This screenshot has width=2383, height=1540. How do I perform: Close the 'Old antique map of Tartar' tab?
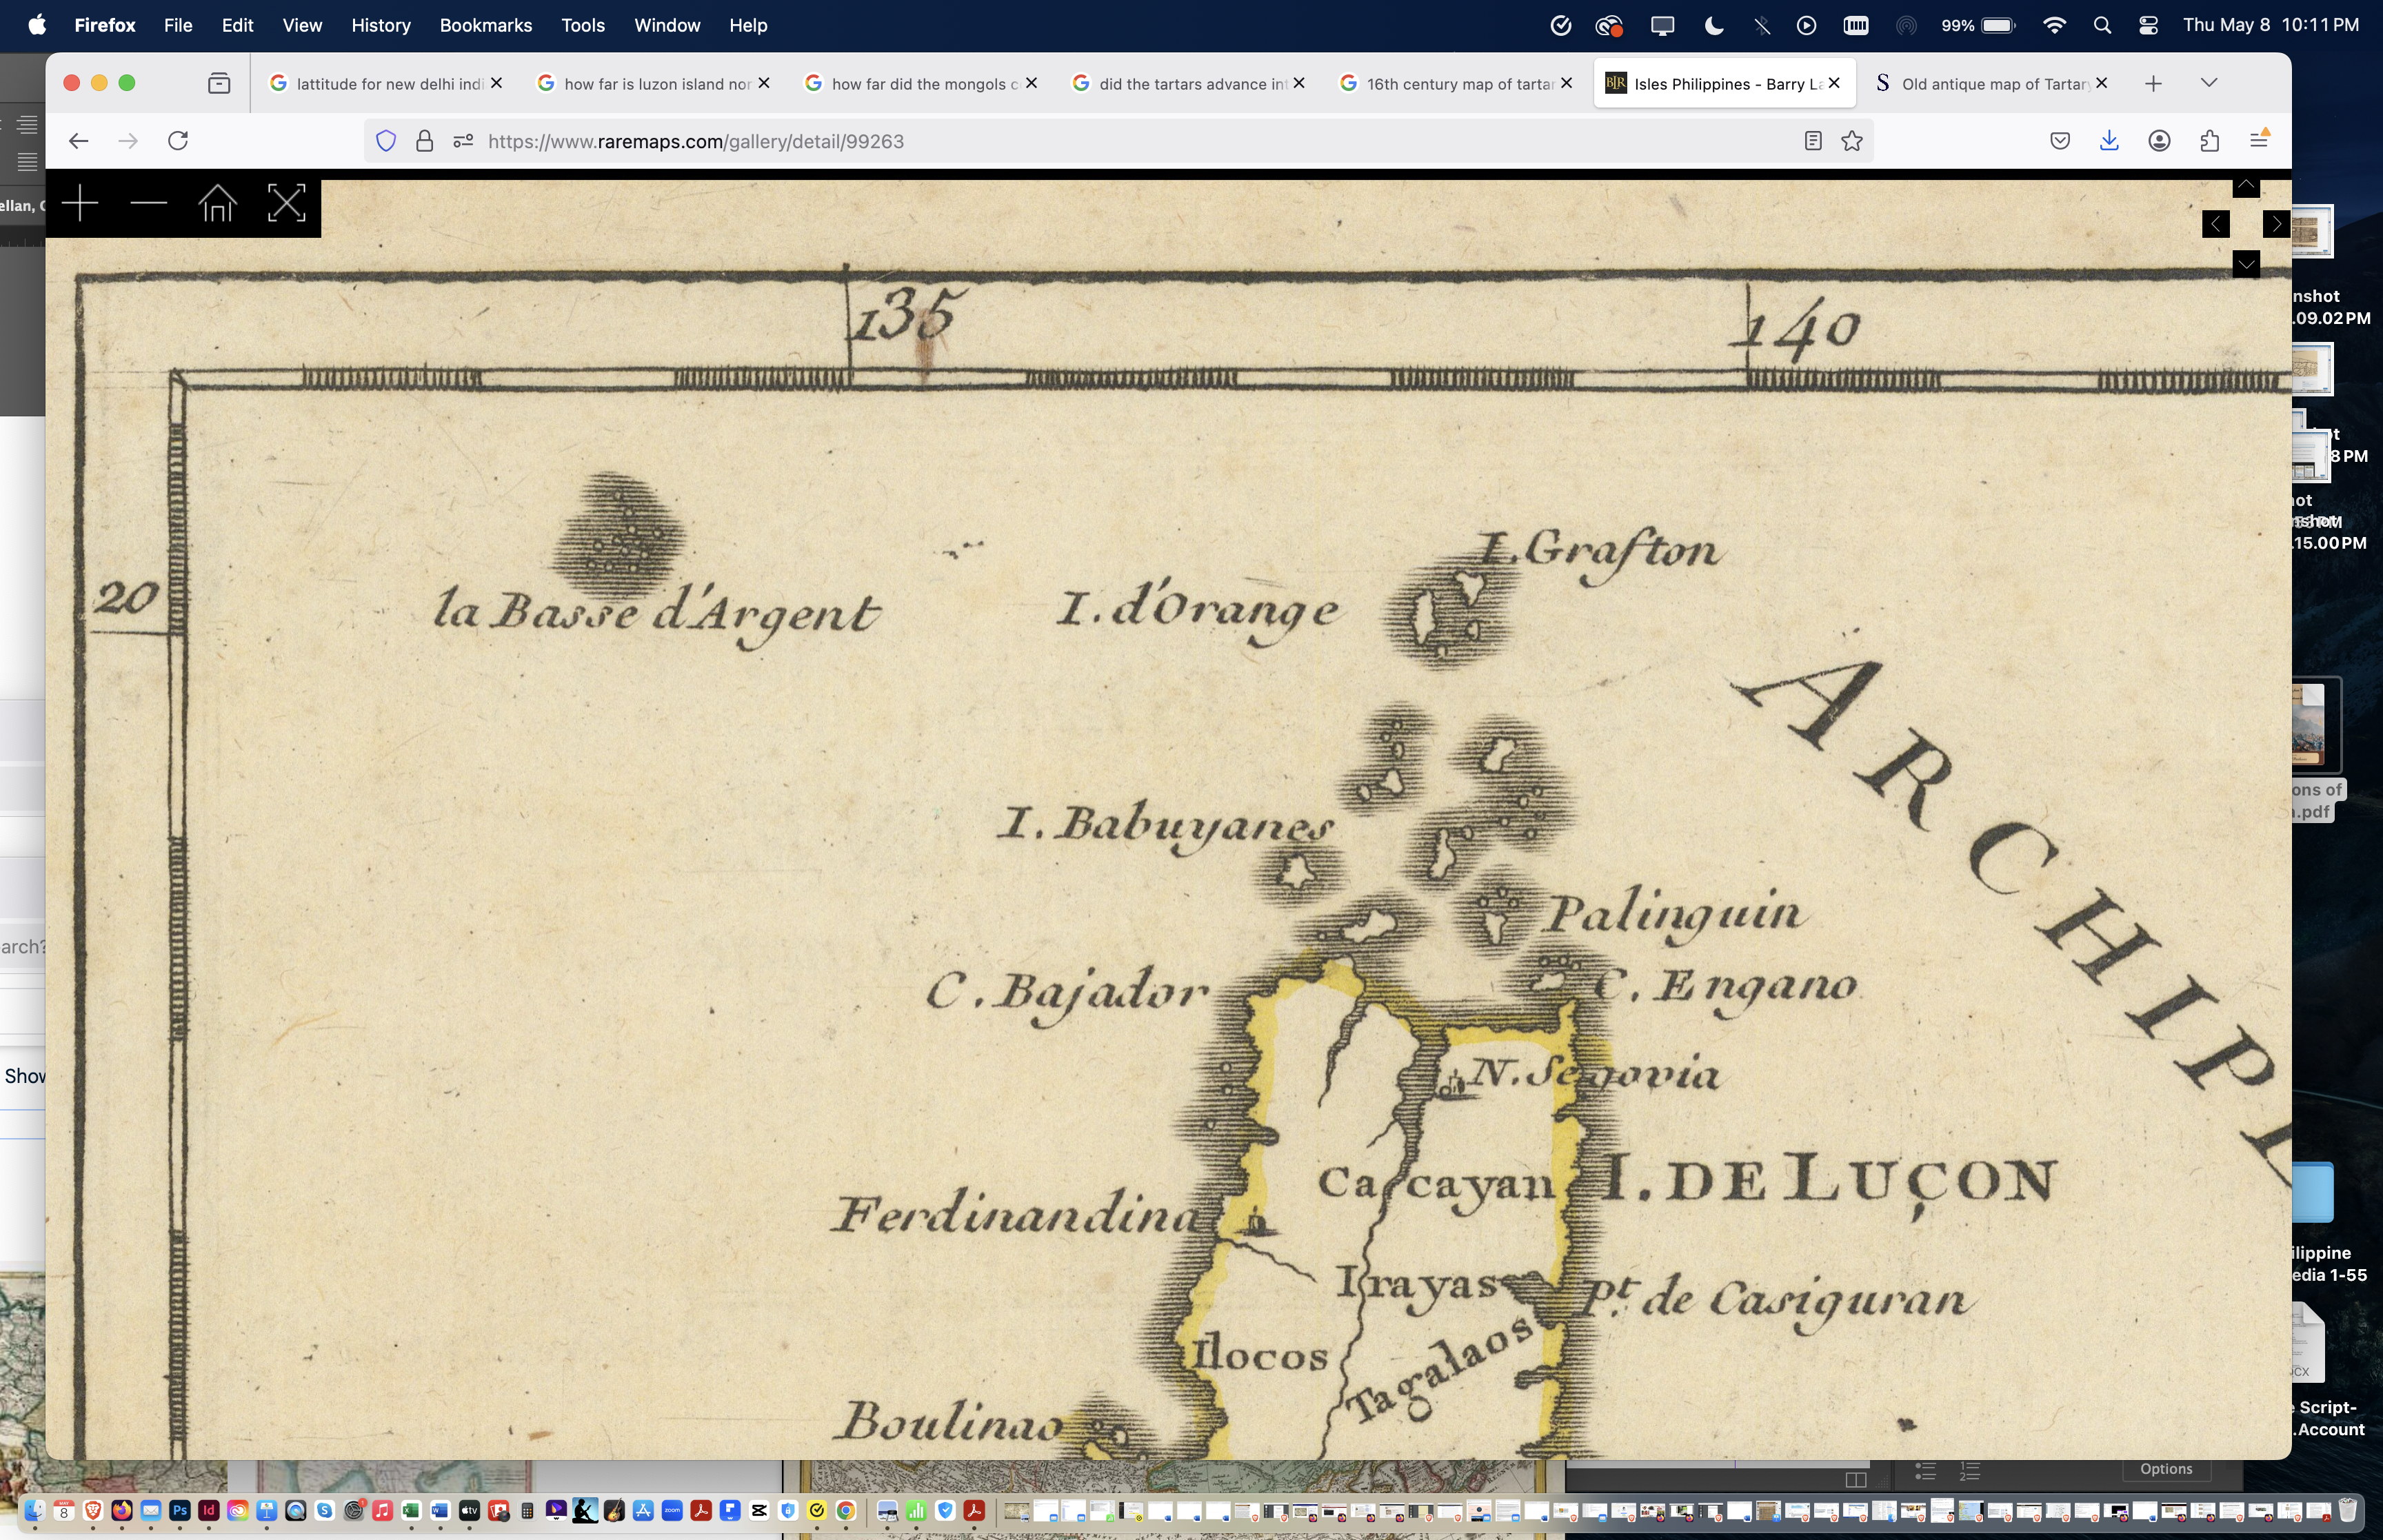(x=2101, y=83)
